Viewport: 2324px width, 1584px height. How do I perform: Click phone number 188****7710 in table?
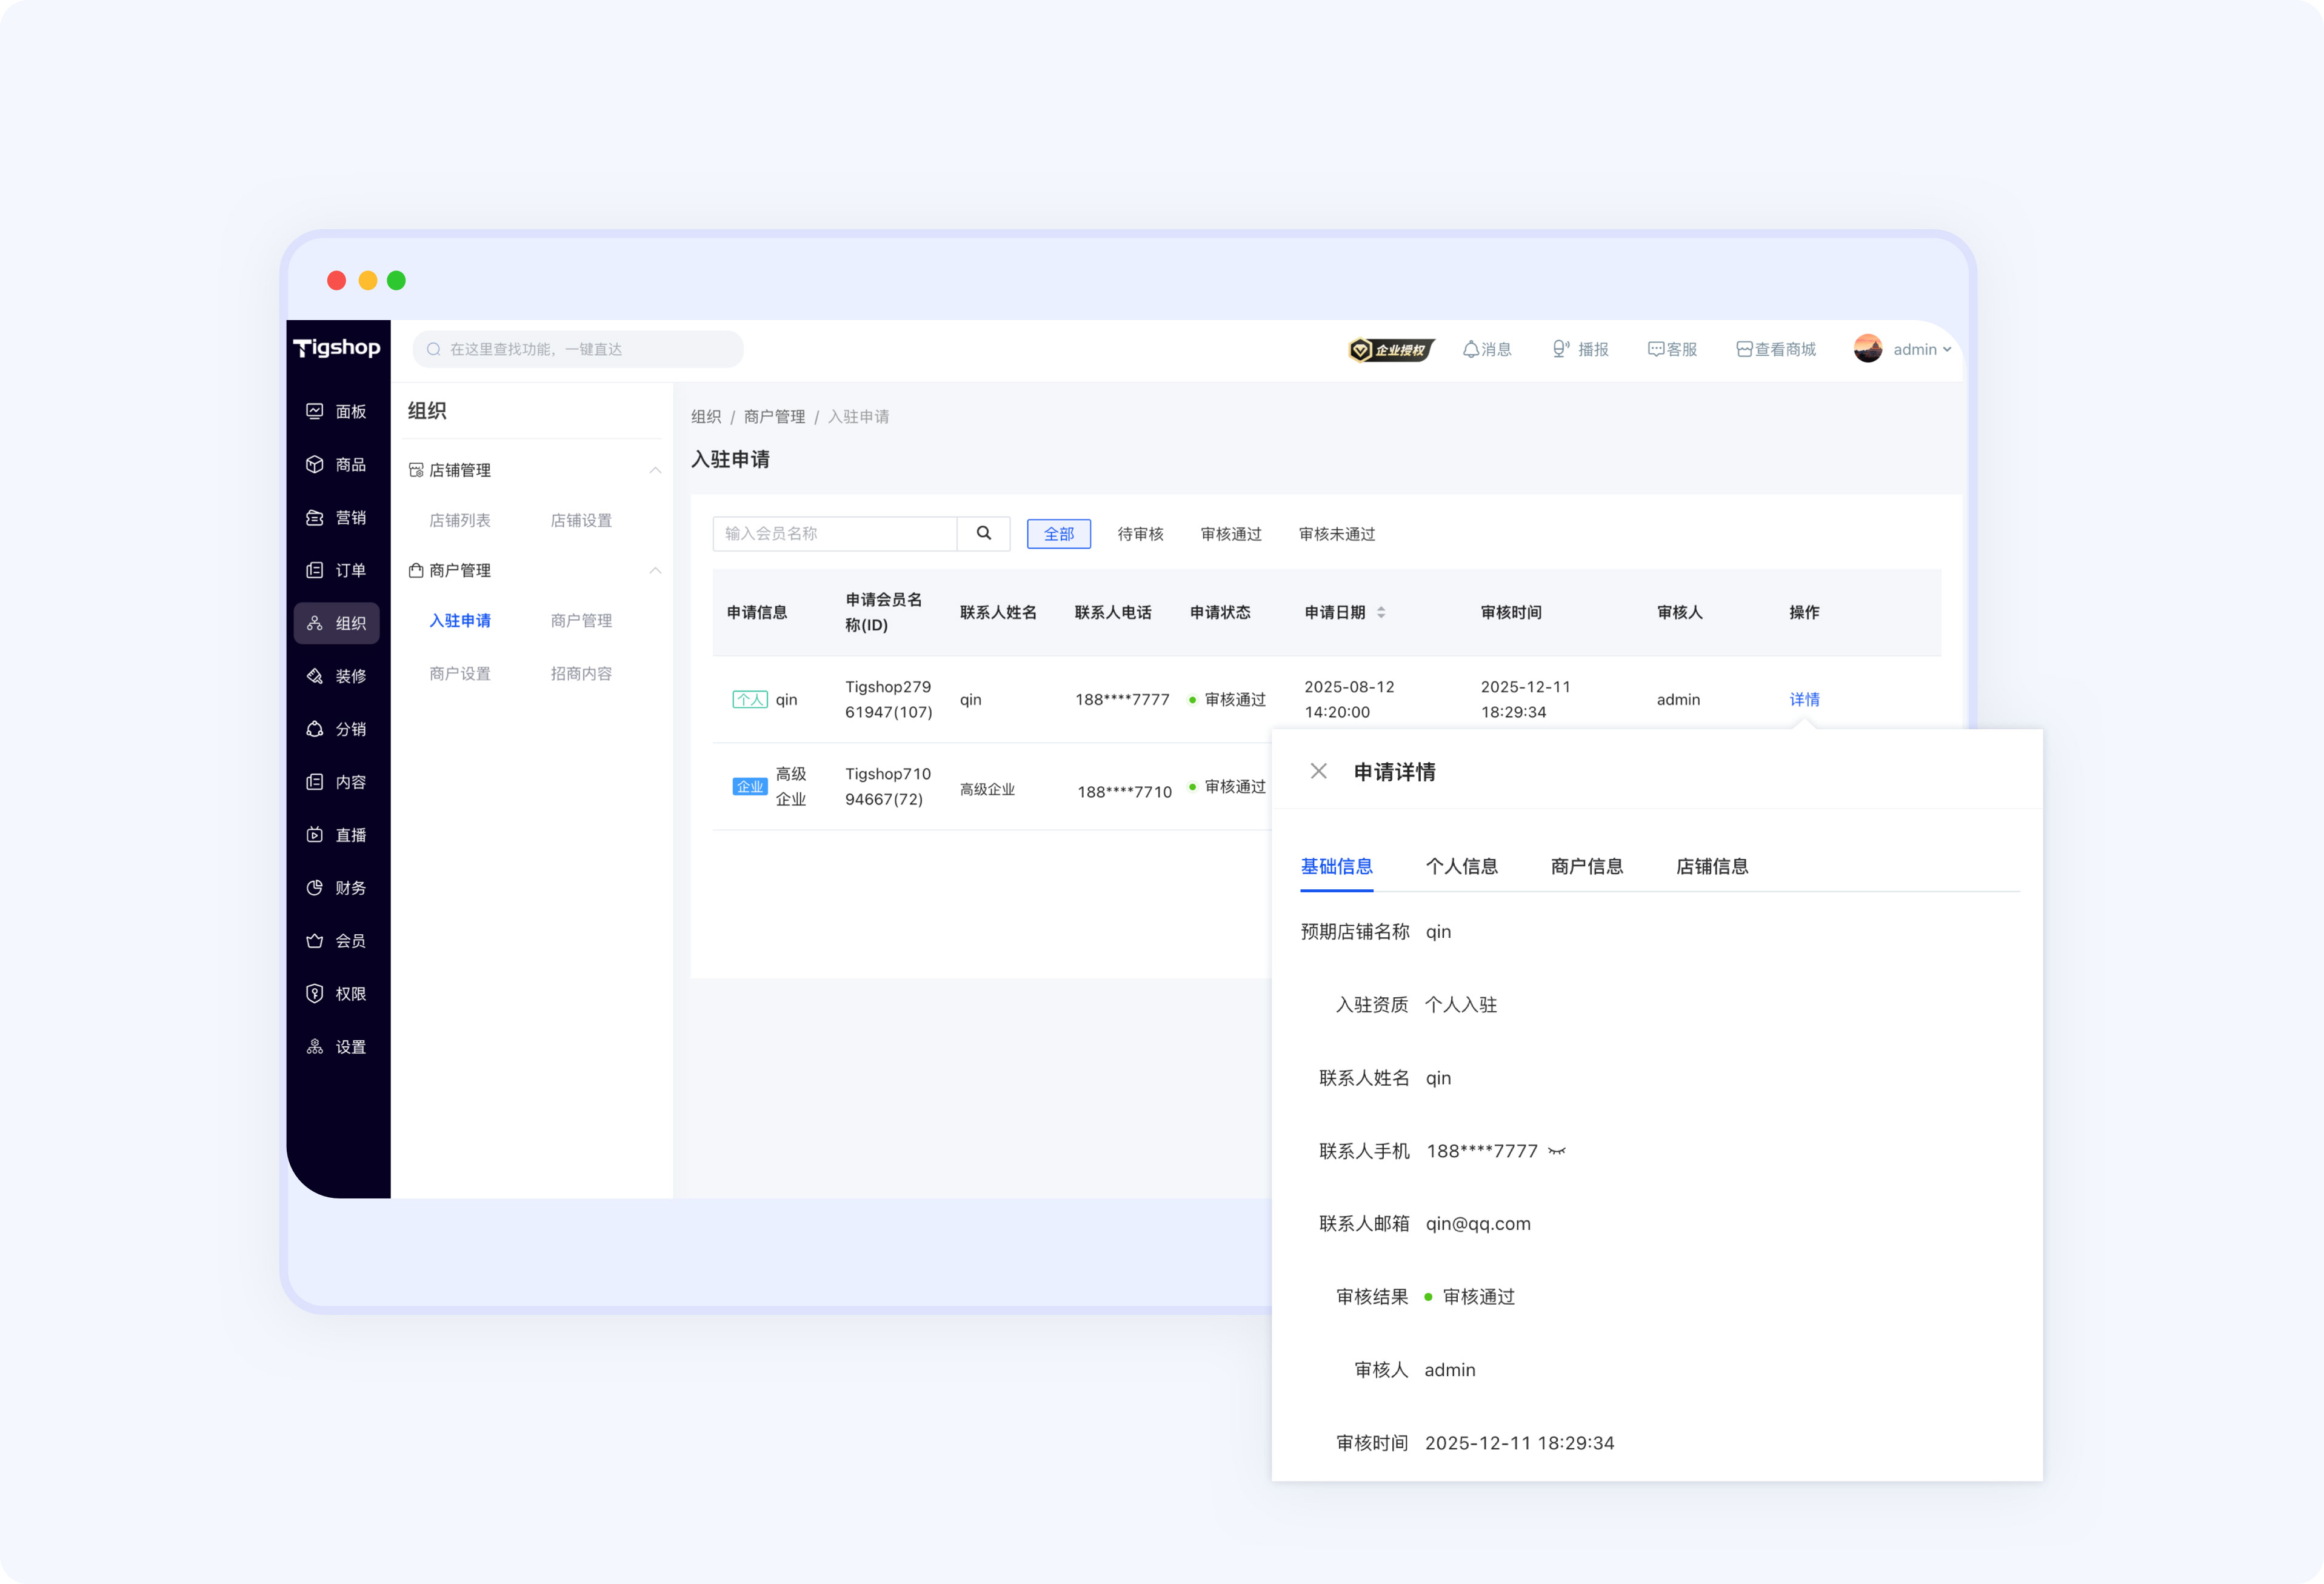click(1124, 791)
